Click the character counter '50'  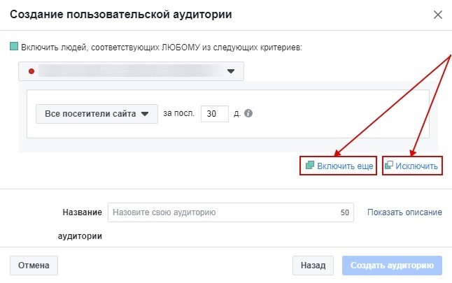pos(344,212)
